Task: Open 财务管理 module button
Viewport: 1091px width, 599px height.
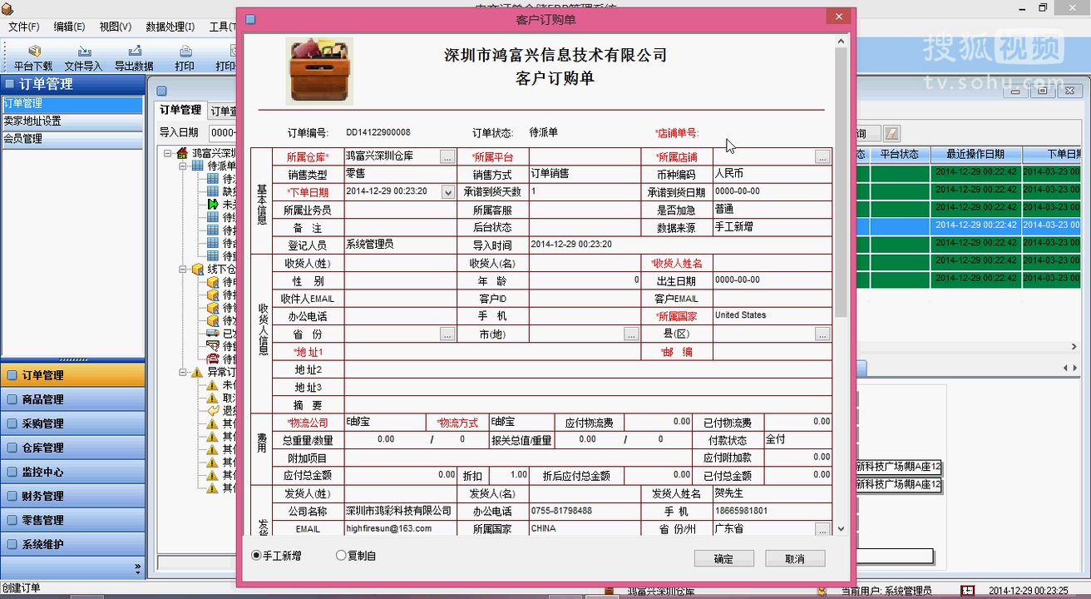Action: click(x=72, y=496)
